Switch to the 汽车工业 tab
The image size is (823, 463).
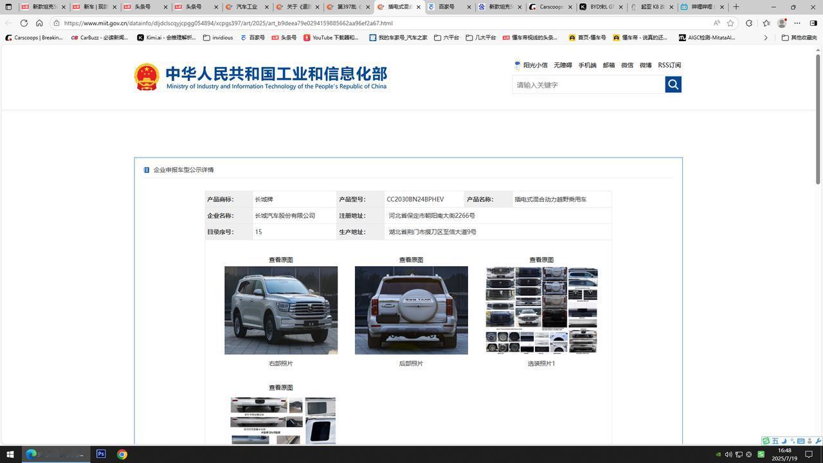(247, 6)
